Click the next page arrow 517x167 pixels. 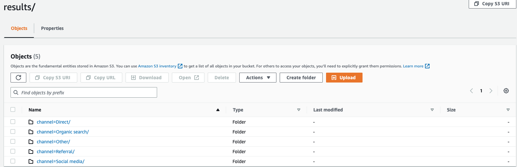(491, 91)
